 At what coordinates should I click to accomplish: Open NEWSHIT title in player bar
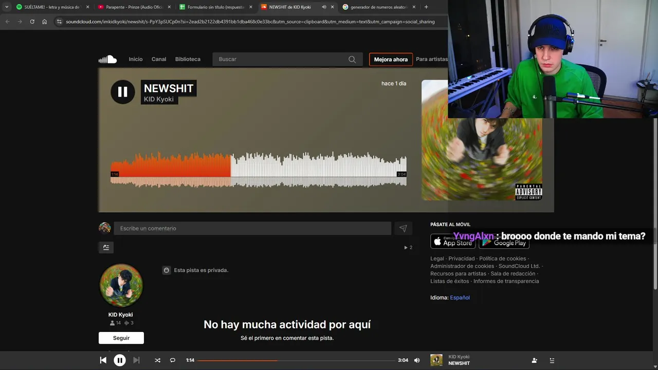point(459,363)
